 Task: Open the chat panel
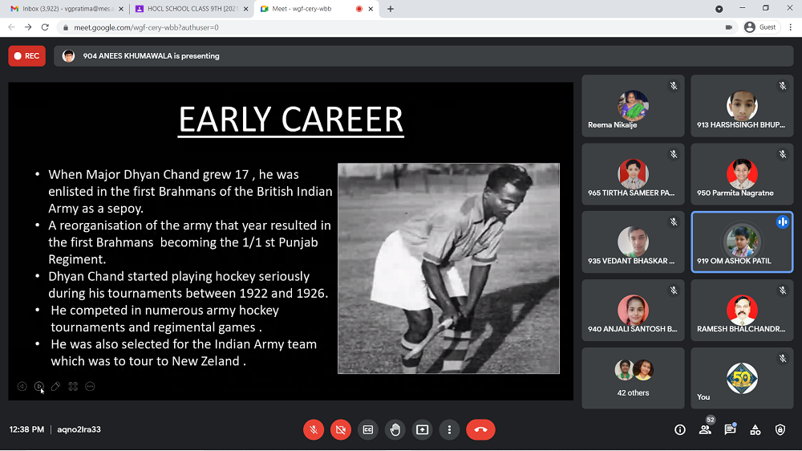(x=730, y=430)
